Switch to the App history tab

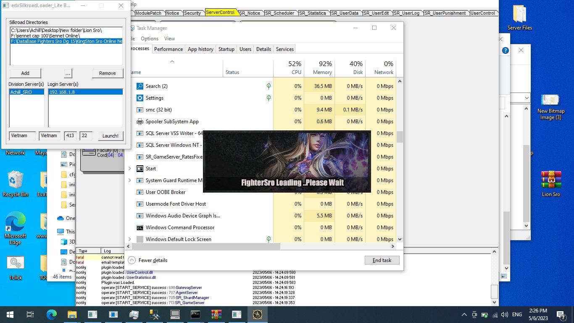tap(200, 49)
